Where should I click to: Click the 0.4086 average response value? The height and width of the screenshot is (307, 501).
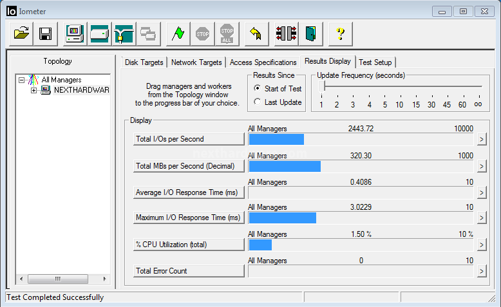361,182
